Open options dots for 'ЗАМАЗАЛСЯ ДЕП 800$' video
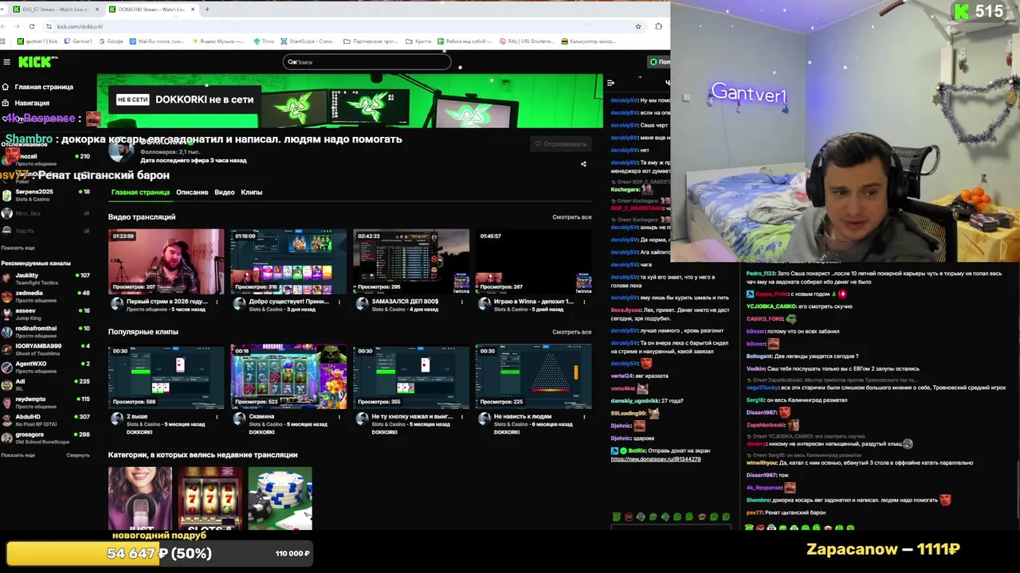This screenshot has width=1020, height=573. point(462,302)
